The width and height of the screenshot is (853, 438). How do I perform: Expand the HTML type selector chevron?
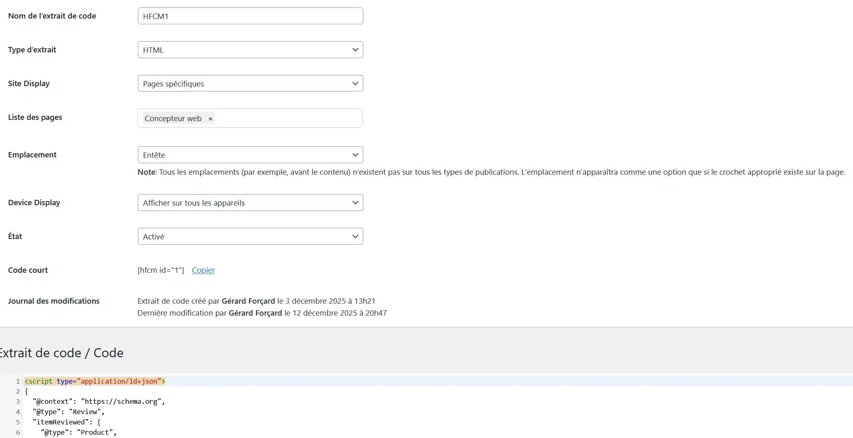pyautogui.click(x=355, y=49)
